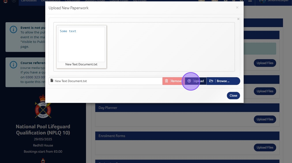Click the file name field showing New Text Document.txt
Viewport: 292px width, 163px height.
pyautogui.click(x=106, y=81)
